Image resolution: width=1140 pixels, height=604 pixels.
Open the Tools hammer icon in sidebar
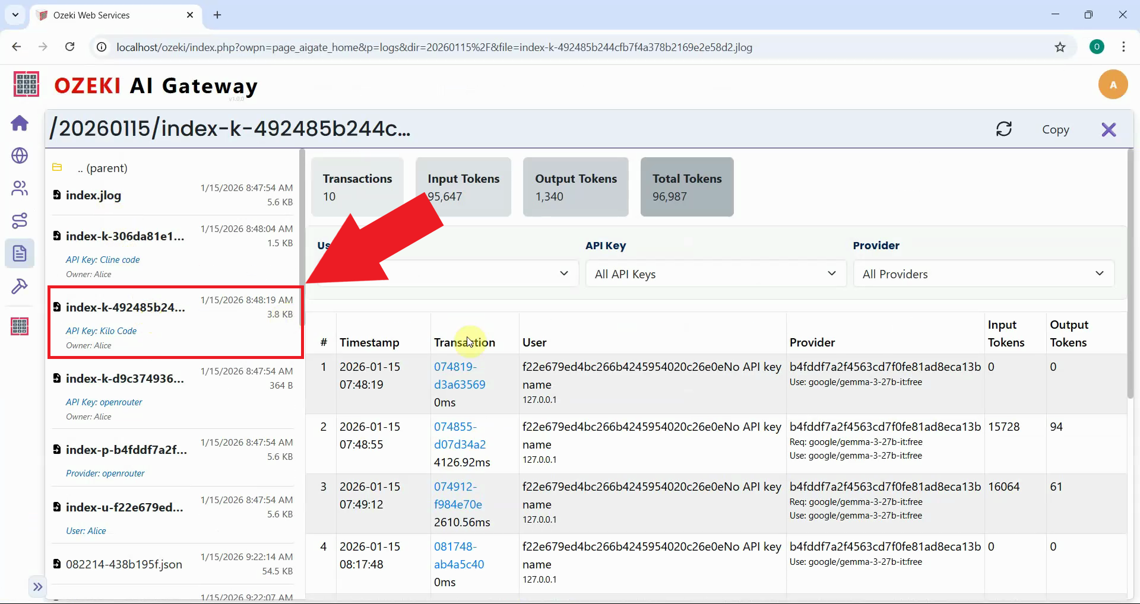[20, 287]
